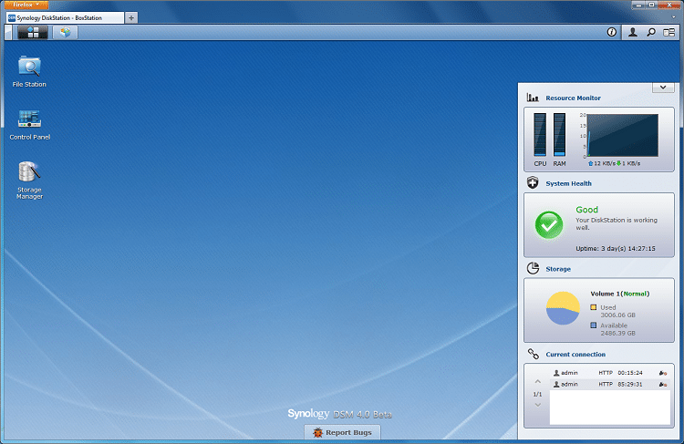Go to next connection page arrow

(537, 405)
